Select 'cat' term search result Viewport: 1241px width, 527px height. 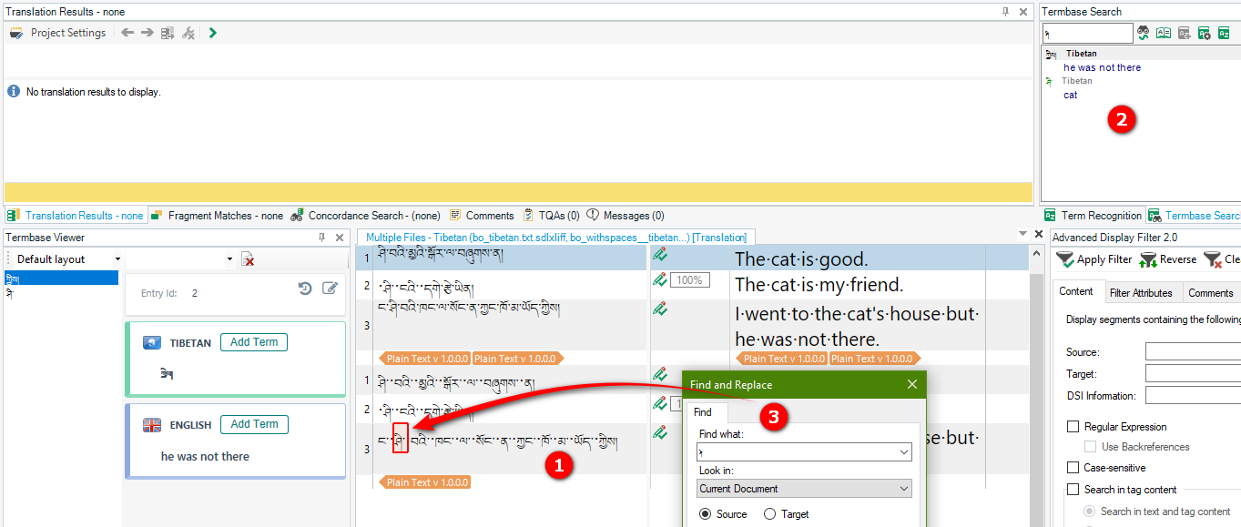pos(1071,95)
